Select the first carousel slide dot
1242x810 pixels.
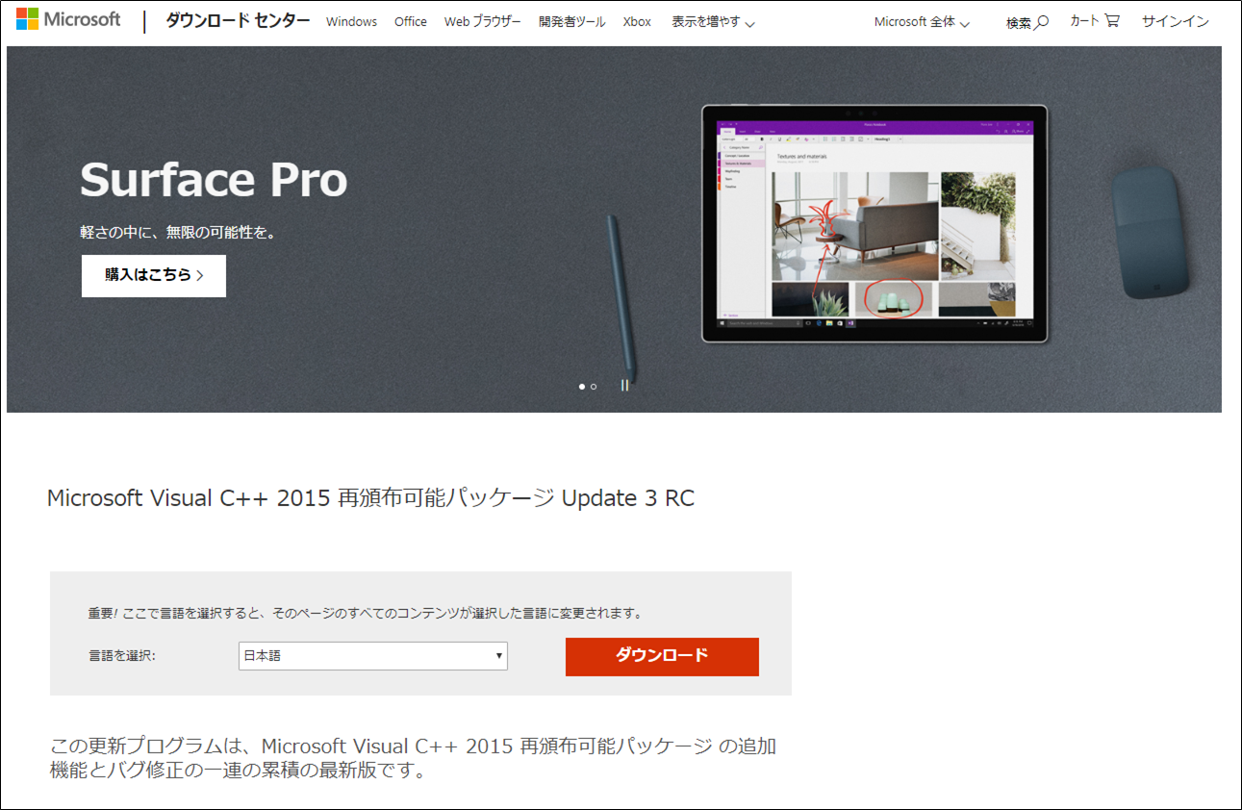(582, 387)
